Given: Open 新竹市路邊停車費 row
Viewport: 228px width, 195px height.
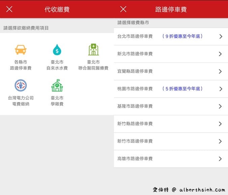Looking at the screenshot, I should coord(171,141).
